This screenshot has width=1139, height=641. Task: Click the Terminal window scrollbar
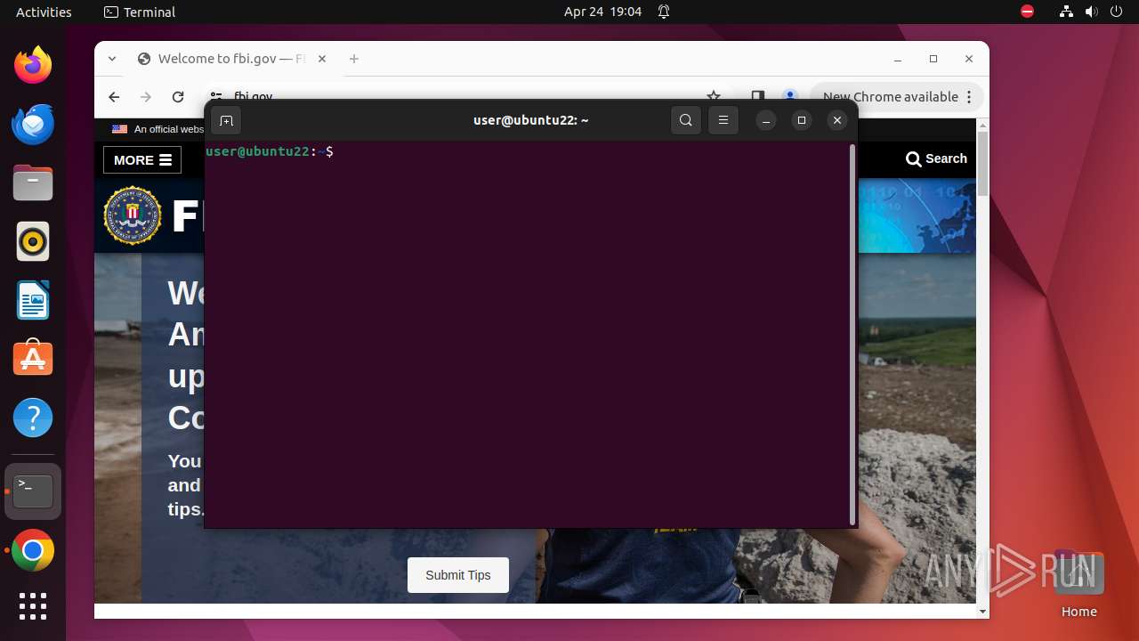coord(852,335)
